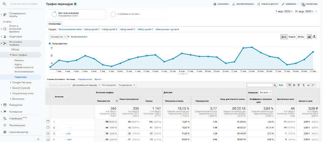Open the Дополнительный параметр dropdown
Screen dimensions: 323x142
click(x=86, y=85)
